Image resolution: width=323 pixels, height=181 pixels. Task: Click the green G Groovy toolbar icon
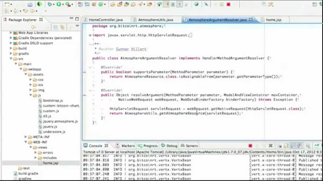(101, 4)
